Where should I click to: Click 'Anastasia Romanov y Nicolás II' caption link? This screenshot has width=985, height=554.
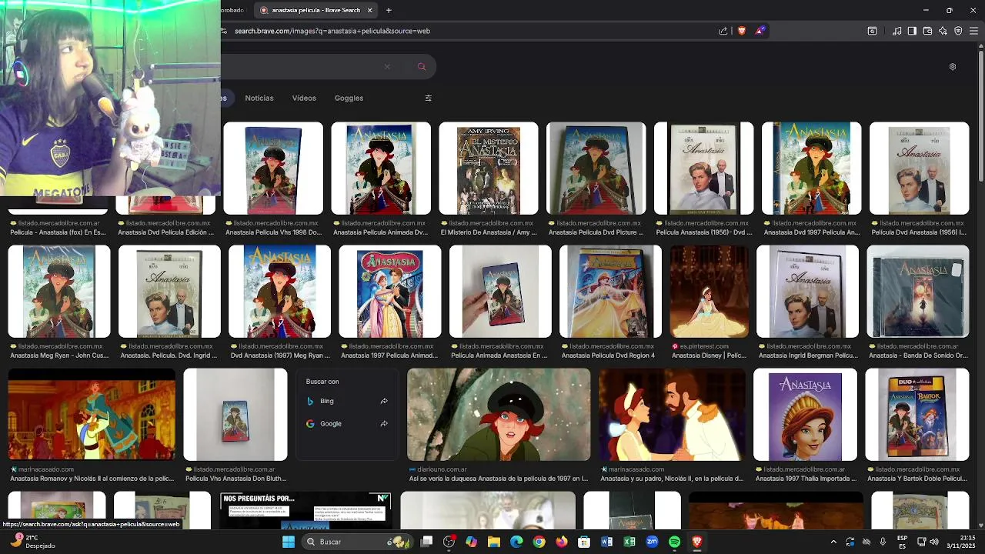tap(92, 479)
